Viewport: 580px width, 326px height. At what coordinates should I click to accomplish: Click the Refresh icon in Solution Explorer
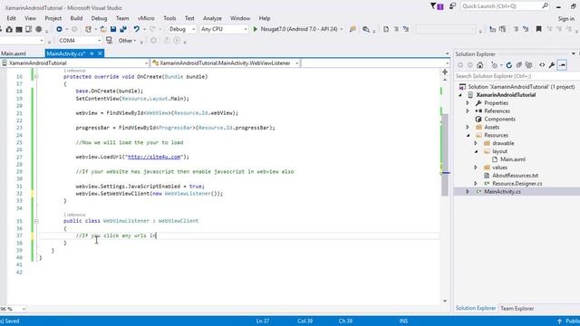pos(509,65)
